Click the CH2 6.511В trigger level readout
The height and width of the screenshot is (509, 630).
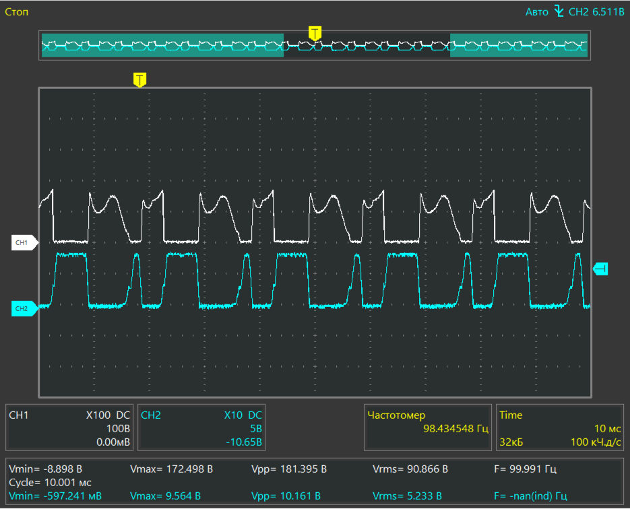coord(596,12)
